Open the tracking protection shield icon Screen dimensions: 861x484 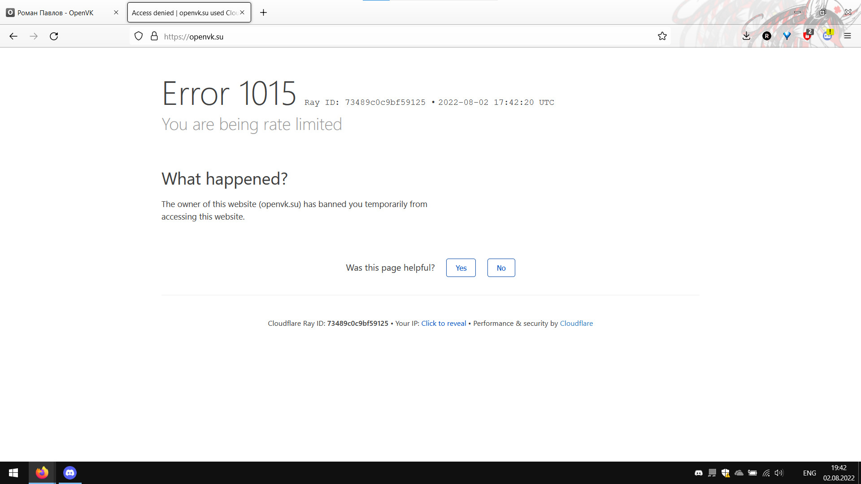(x=139, y=36)
